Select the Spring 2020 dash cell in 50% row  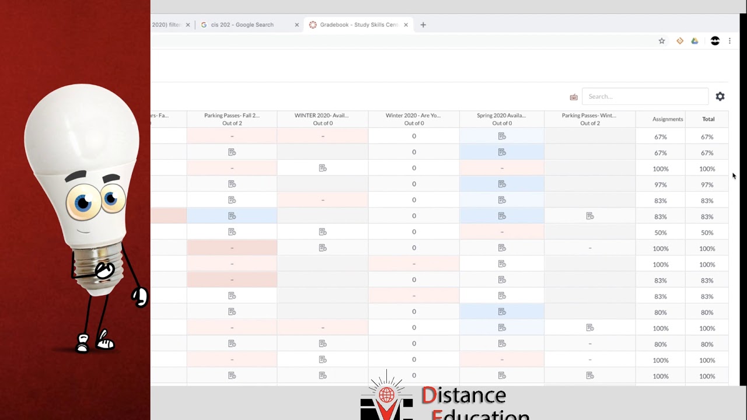[x=502, y=232]
